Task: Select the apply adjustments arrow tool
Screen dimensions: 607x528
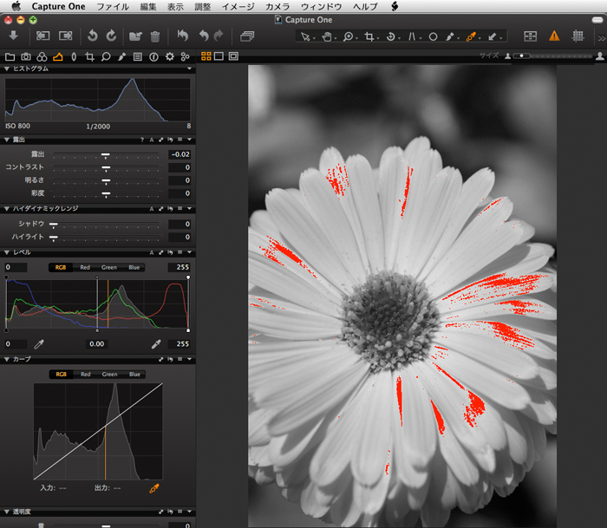Action: tap(492, 36)
